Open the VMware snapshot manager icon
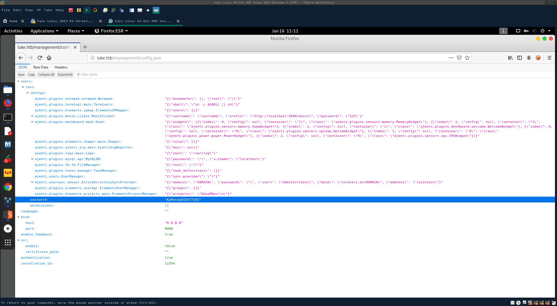 (x=122, y=10)
